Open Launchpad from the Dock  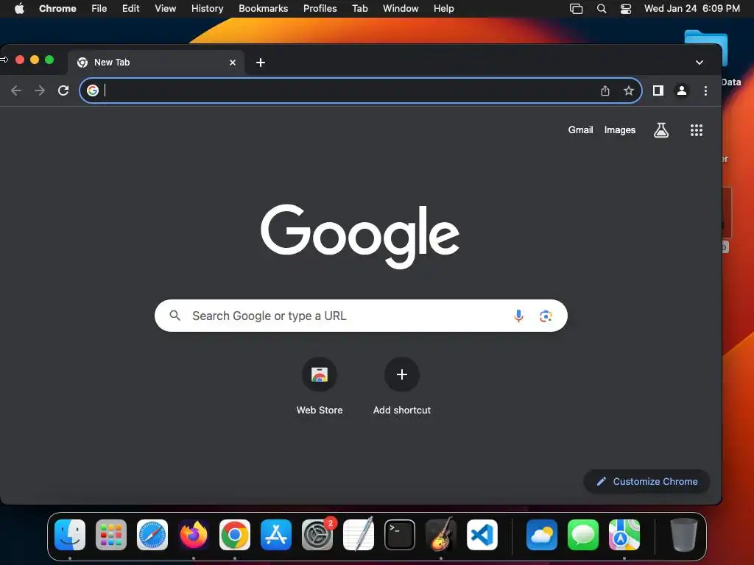[x=111, y=535]
